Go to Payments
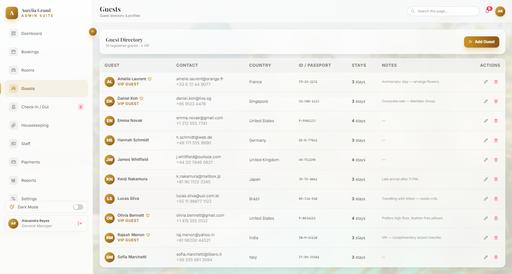 pos(46,162)
